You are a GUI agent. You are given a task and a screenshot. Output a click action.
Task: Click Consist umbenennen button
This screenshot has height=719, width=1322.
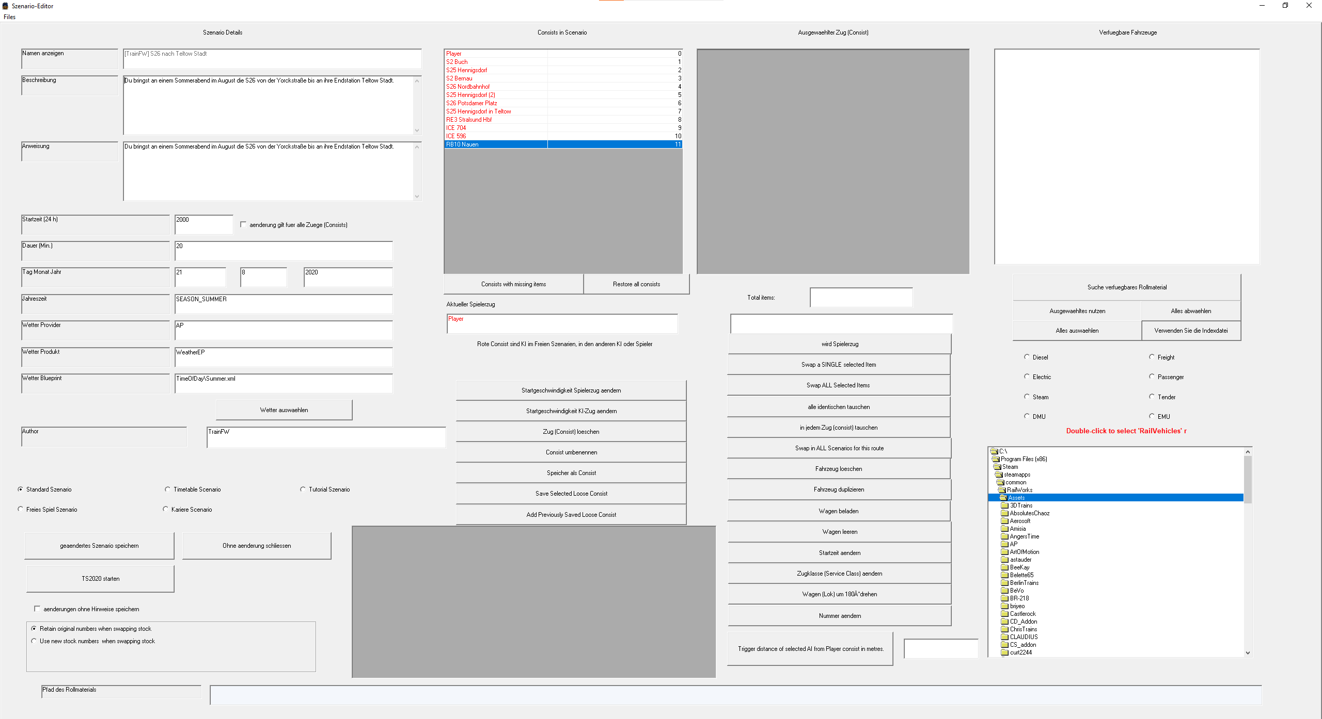(x=571, y=452)
